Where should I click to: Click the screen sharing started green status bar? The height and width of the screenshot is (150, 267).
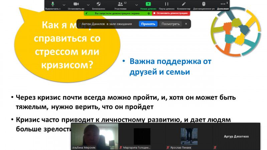click(x=118, y=13)
